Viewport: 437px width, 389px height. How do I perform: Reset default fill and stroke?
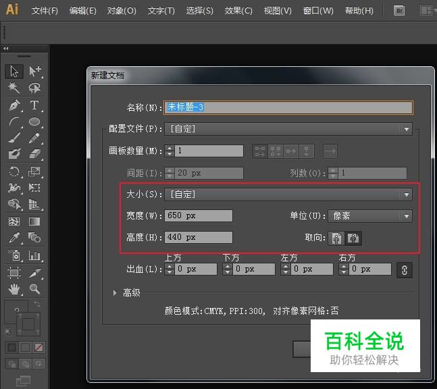(8, 332)
